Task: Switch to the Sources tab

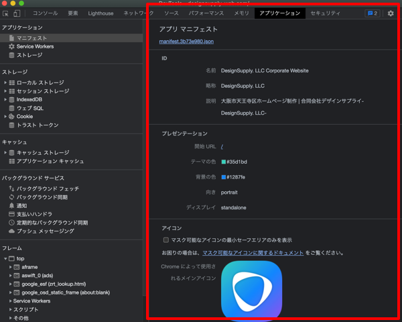Action: (x=172, y=13)
